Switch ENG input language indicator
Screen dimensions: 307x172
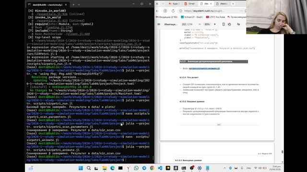click(x=248, y=168)
